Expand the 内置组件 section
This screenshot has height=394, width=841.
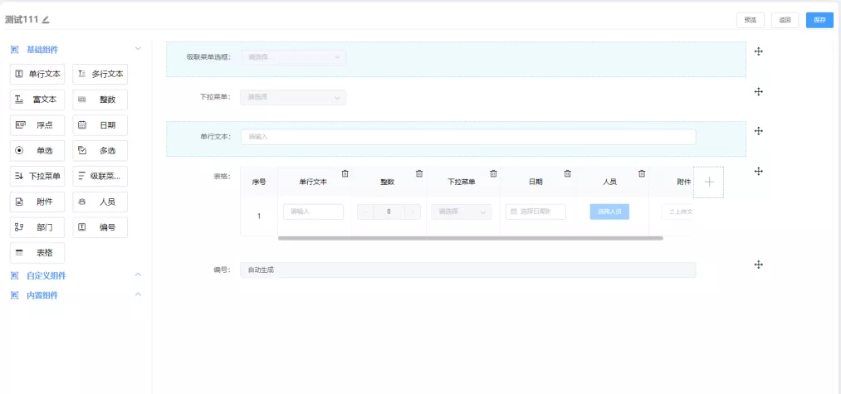pos(138,294)
